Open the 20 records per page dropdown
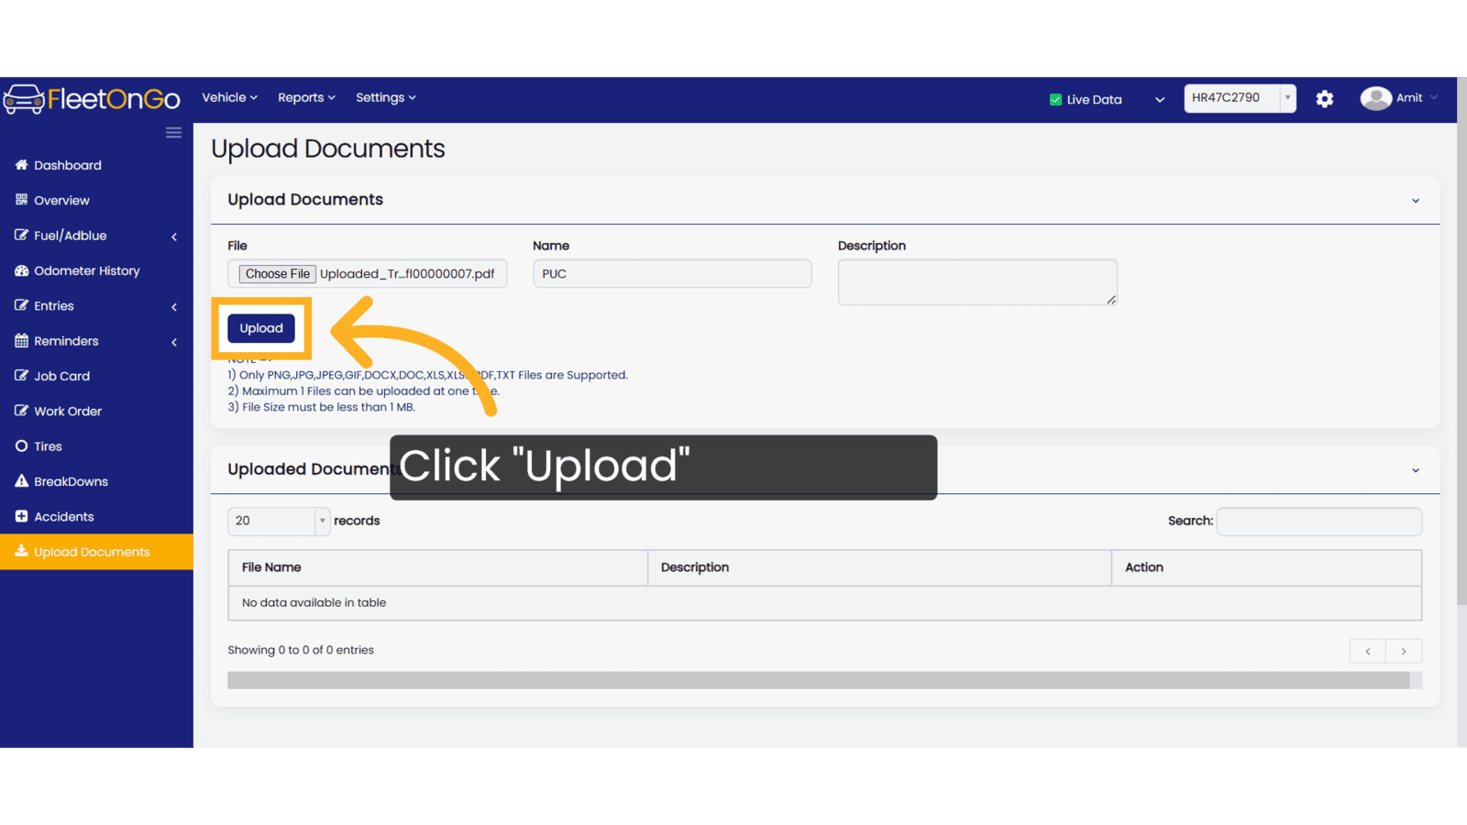 tap(279, 521)
